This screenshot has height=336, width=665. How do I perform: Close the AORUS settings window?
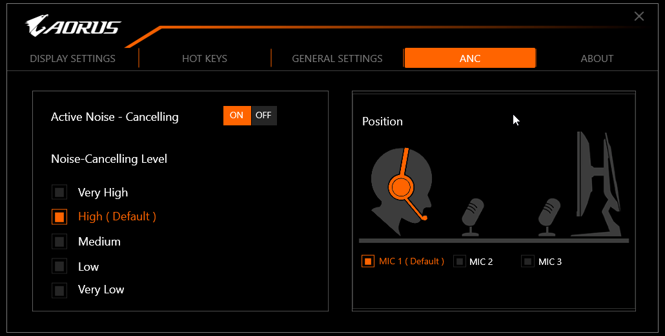click(639, 16)
